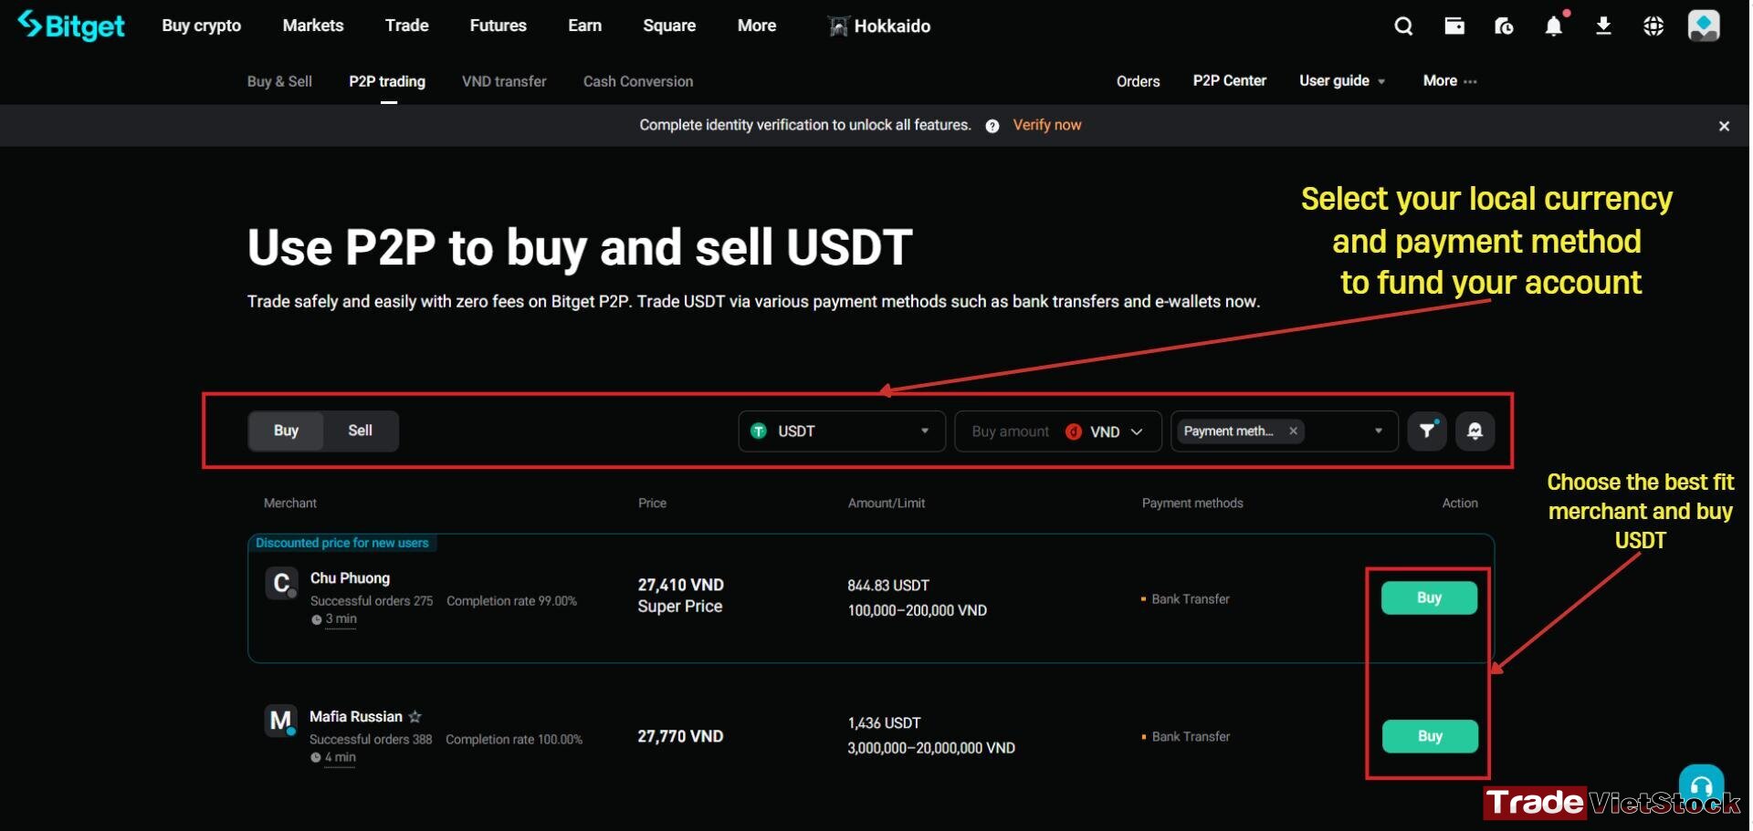Click the download app icon

pos(1603,26)
